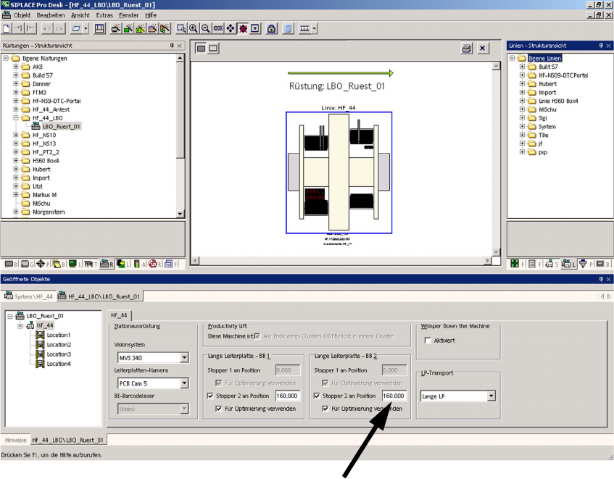The height and width of the screenshot is (479, 614).
Task: Select the HF_44 station tab
Action: [119, 315]
